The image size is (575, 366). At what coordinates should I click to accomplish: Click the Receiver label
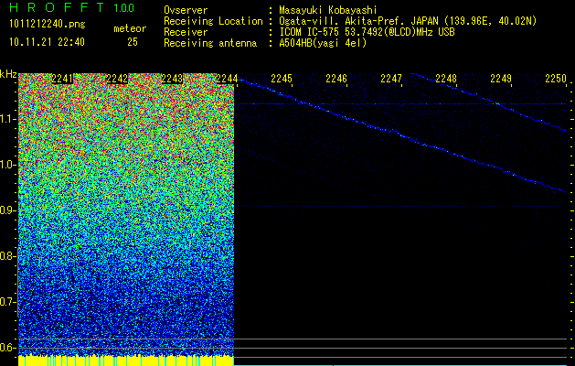(186, 32)
